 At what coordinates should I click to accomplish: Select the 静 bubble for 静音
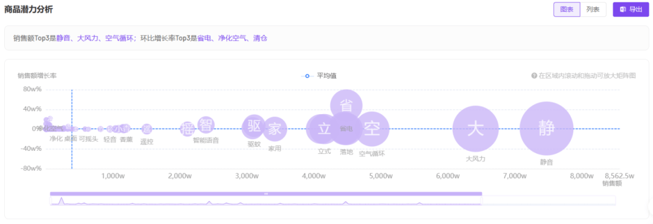[547, 129]
